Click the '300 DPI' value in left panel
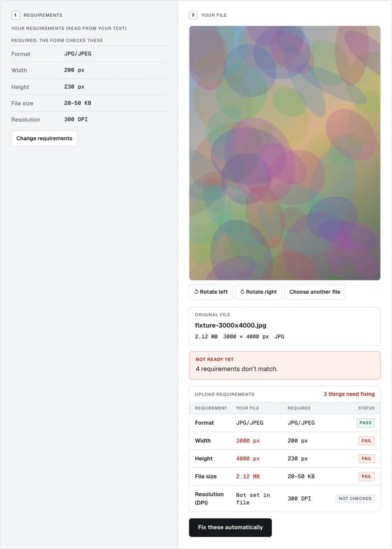Screen dimensions: 392x549 point(76,120)
